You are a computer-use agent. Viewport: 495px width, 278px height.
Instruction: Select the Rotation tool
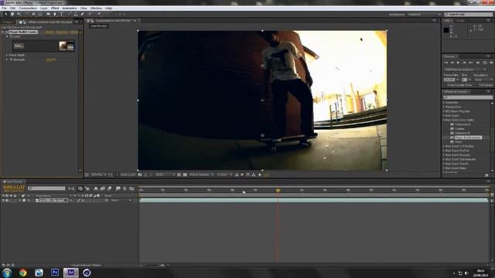(26, 14)
